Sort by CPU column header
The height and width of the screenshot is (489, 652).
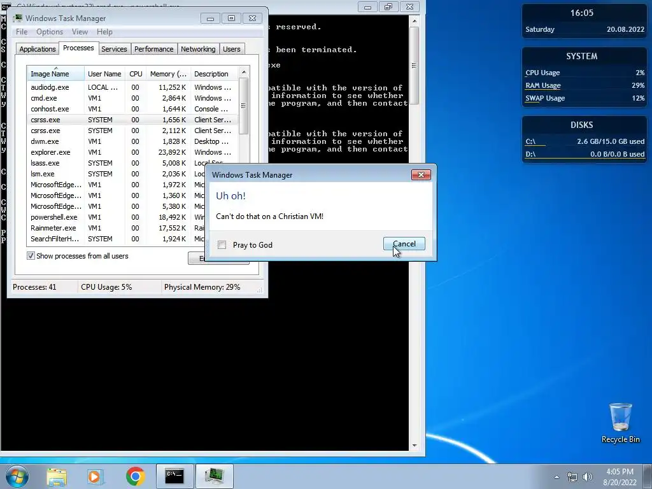136,74
